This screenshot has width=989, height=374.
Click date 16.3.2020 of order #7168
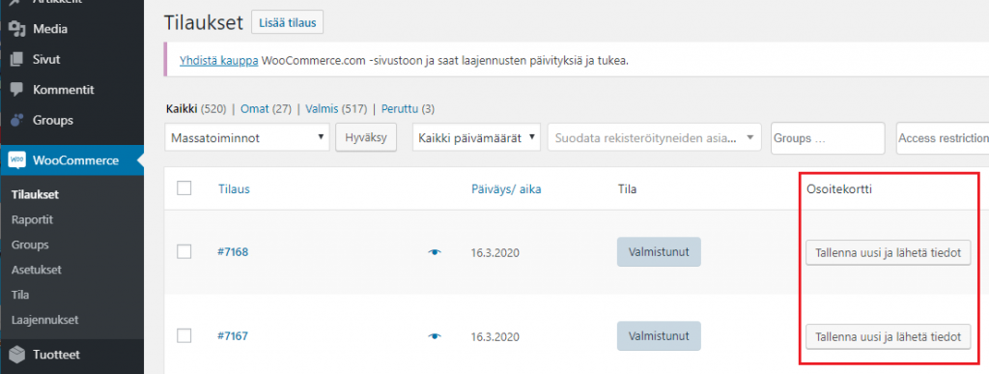tap(495, 253)
